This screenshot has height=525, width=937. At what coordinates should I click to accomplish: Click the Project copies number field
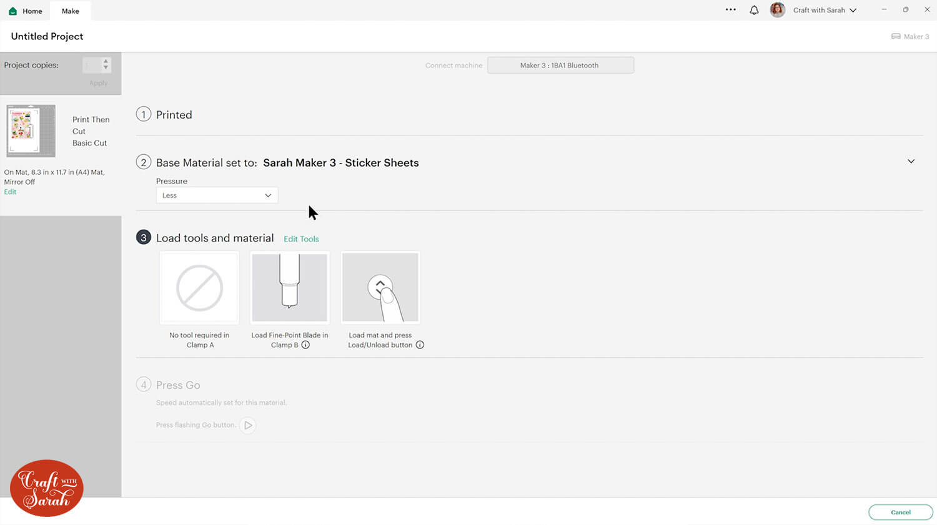[x=92, y=65]
